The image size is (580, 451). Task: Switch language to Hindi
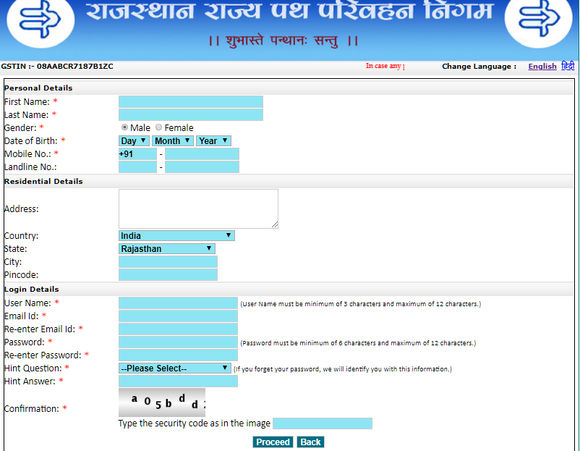click(568, 67)
